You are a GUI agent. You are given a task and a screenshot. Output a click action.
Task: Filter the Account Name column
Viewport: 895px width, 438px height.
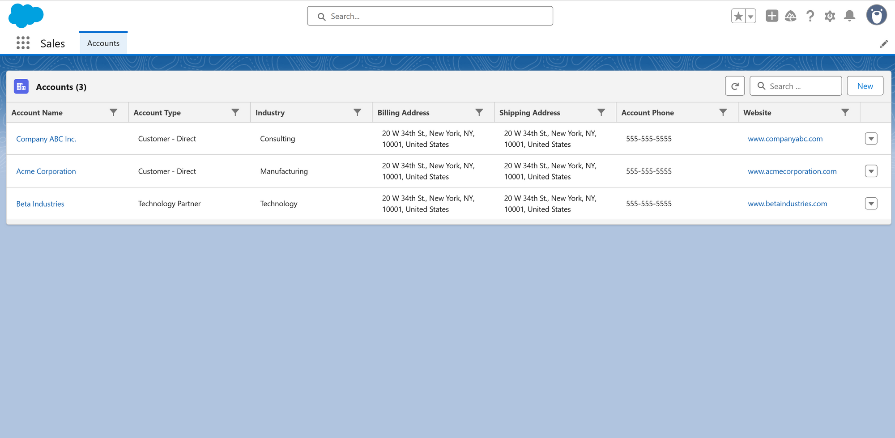tap(114, 112)
